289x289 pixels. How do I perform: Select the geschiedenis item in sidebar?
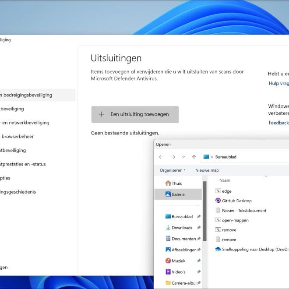tap(18, 192)
